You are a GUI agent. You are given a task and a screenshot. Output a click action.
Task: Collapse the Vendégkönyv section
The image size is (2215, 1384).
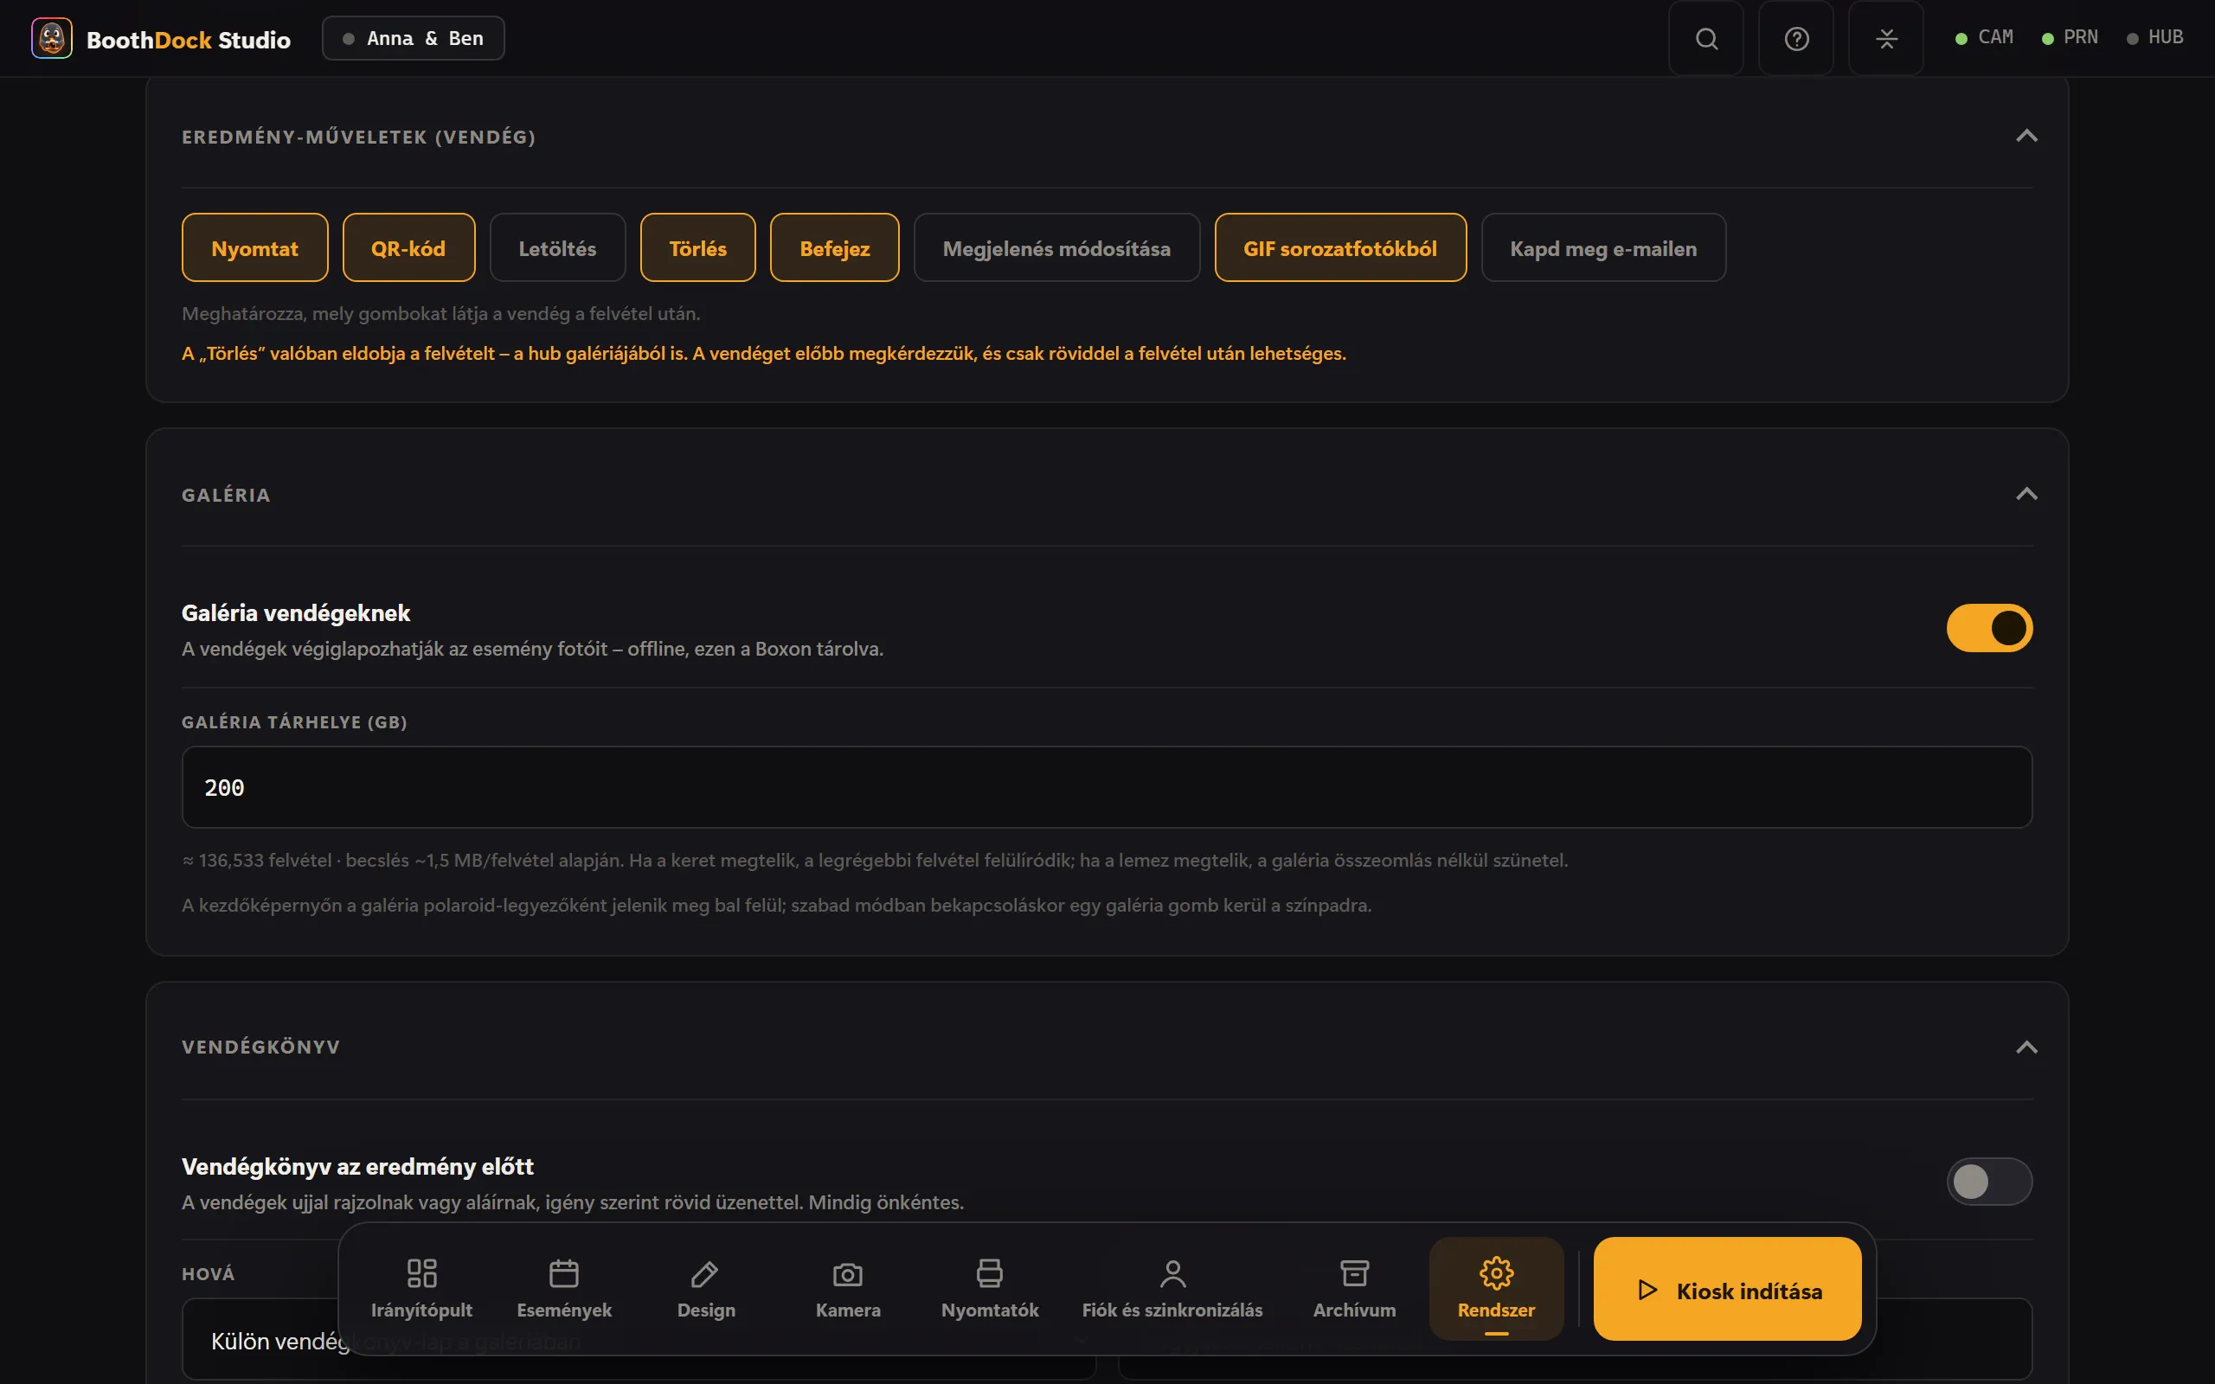pos(2026,1048)
